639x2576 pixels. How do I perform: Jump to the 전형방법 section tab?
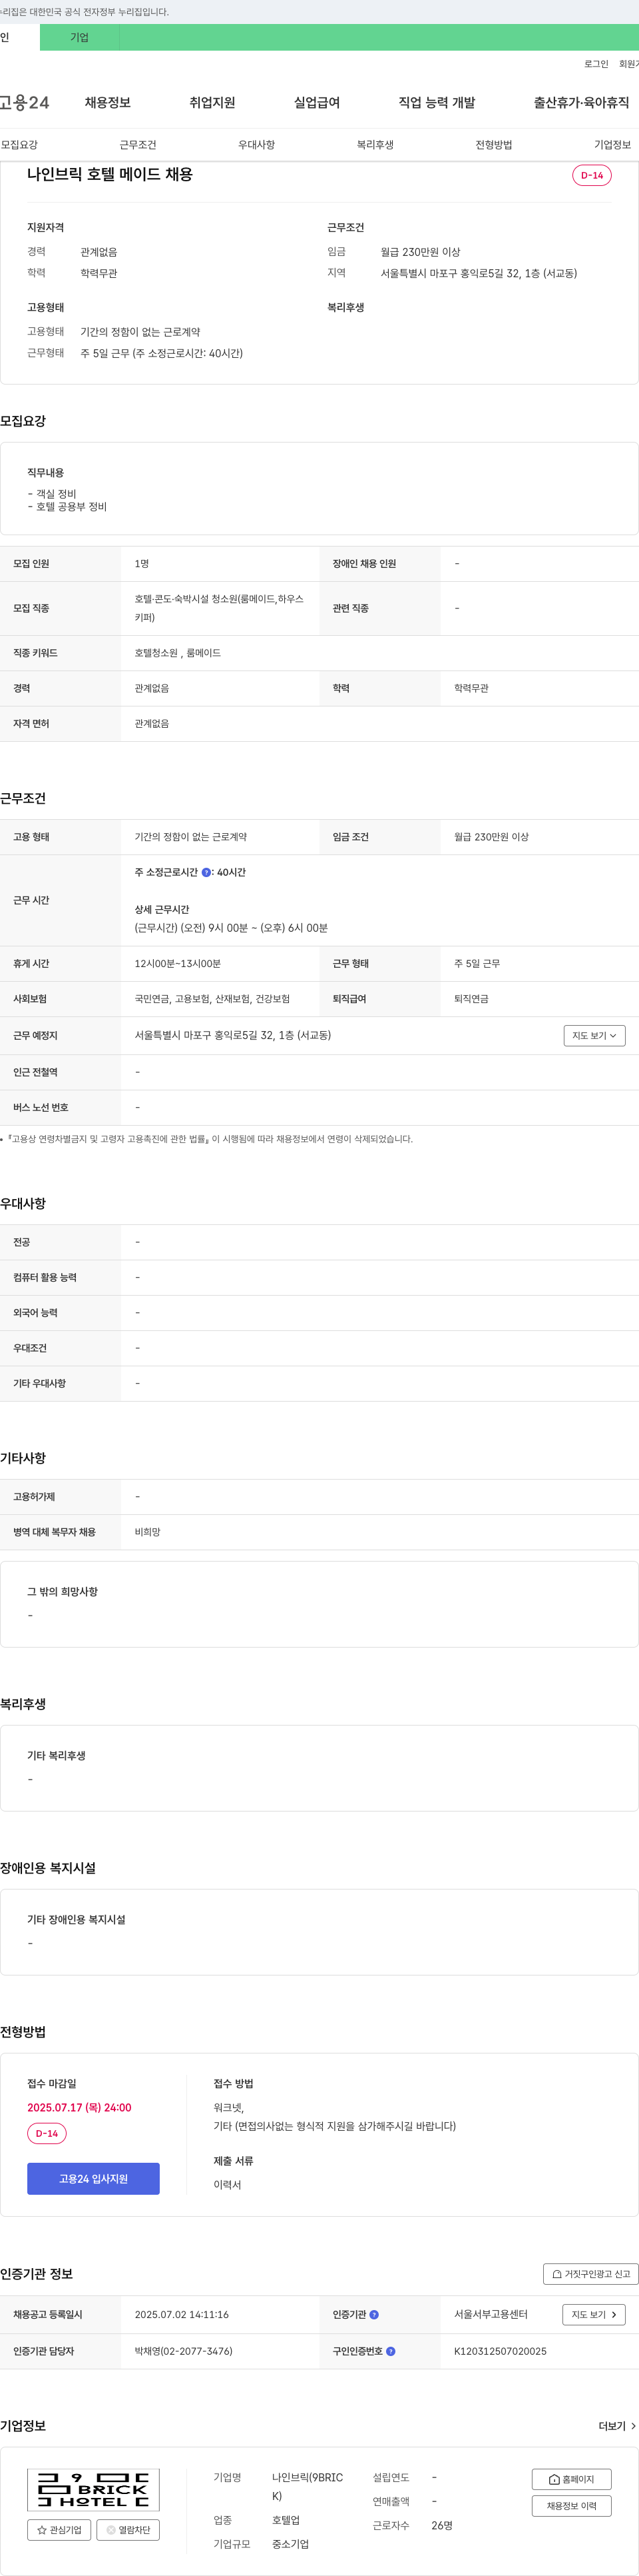click(493, 145)
